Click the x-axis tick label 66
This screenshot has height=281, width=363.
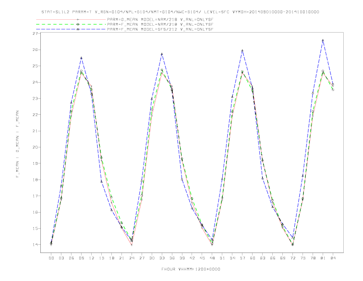tap(273, 258)
